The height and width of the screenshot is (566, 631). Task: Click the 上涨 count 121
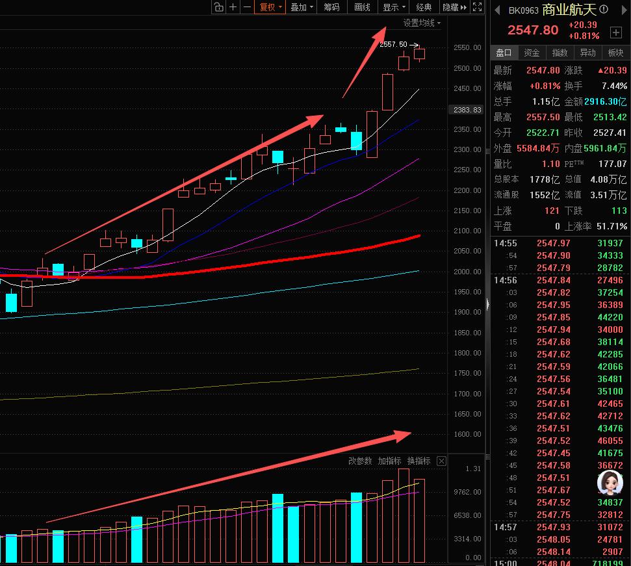click(552, 211)
